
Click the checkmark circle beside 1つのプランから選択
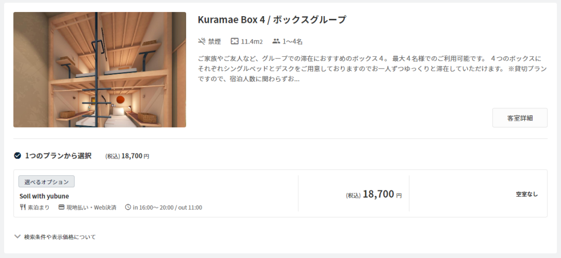(x=17, y=156)
